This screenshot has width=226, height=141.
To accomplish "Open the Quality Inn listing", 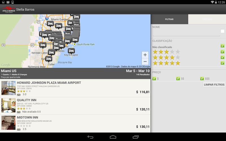I will point(75,106).
